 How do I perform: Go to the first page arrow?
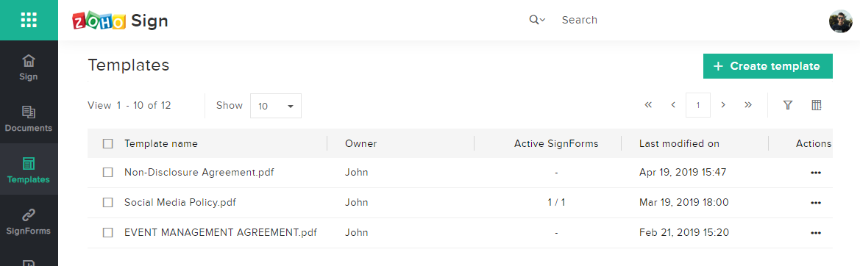click(647, 105)
